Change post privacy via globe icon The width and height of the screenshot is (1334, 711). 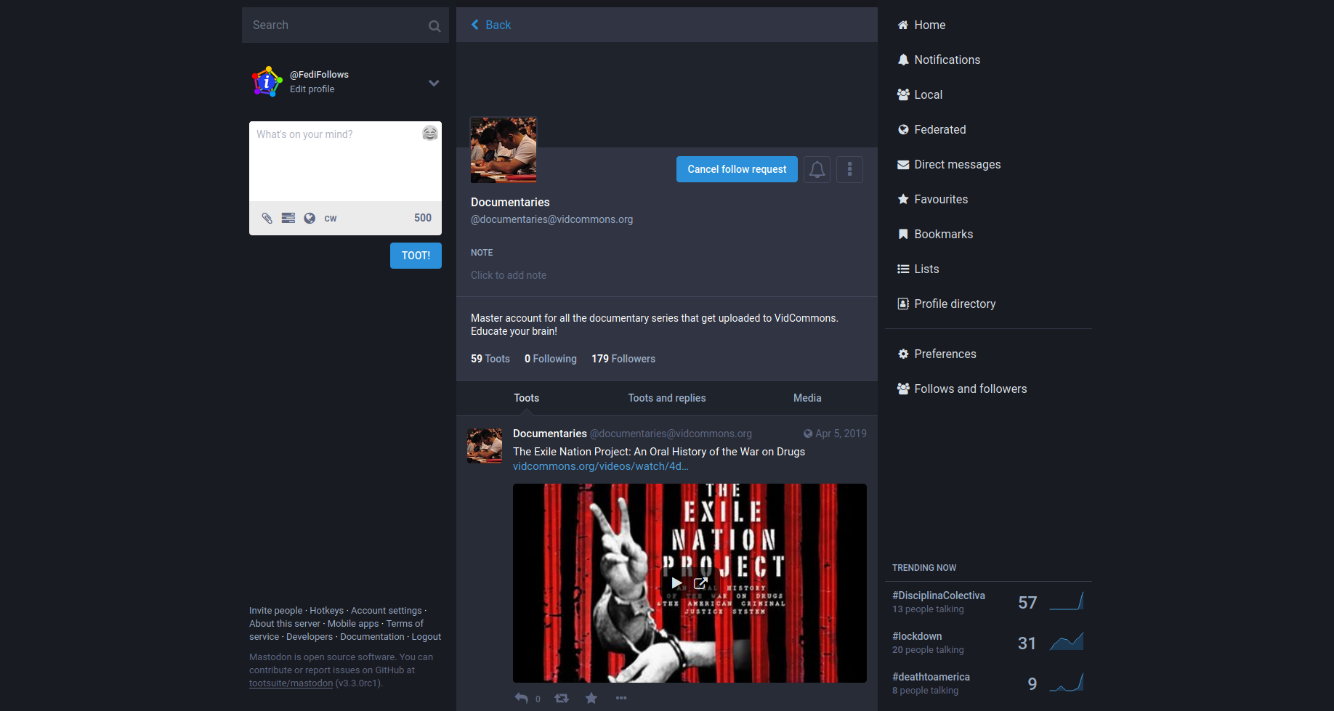coord(310,218)
